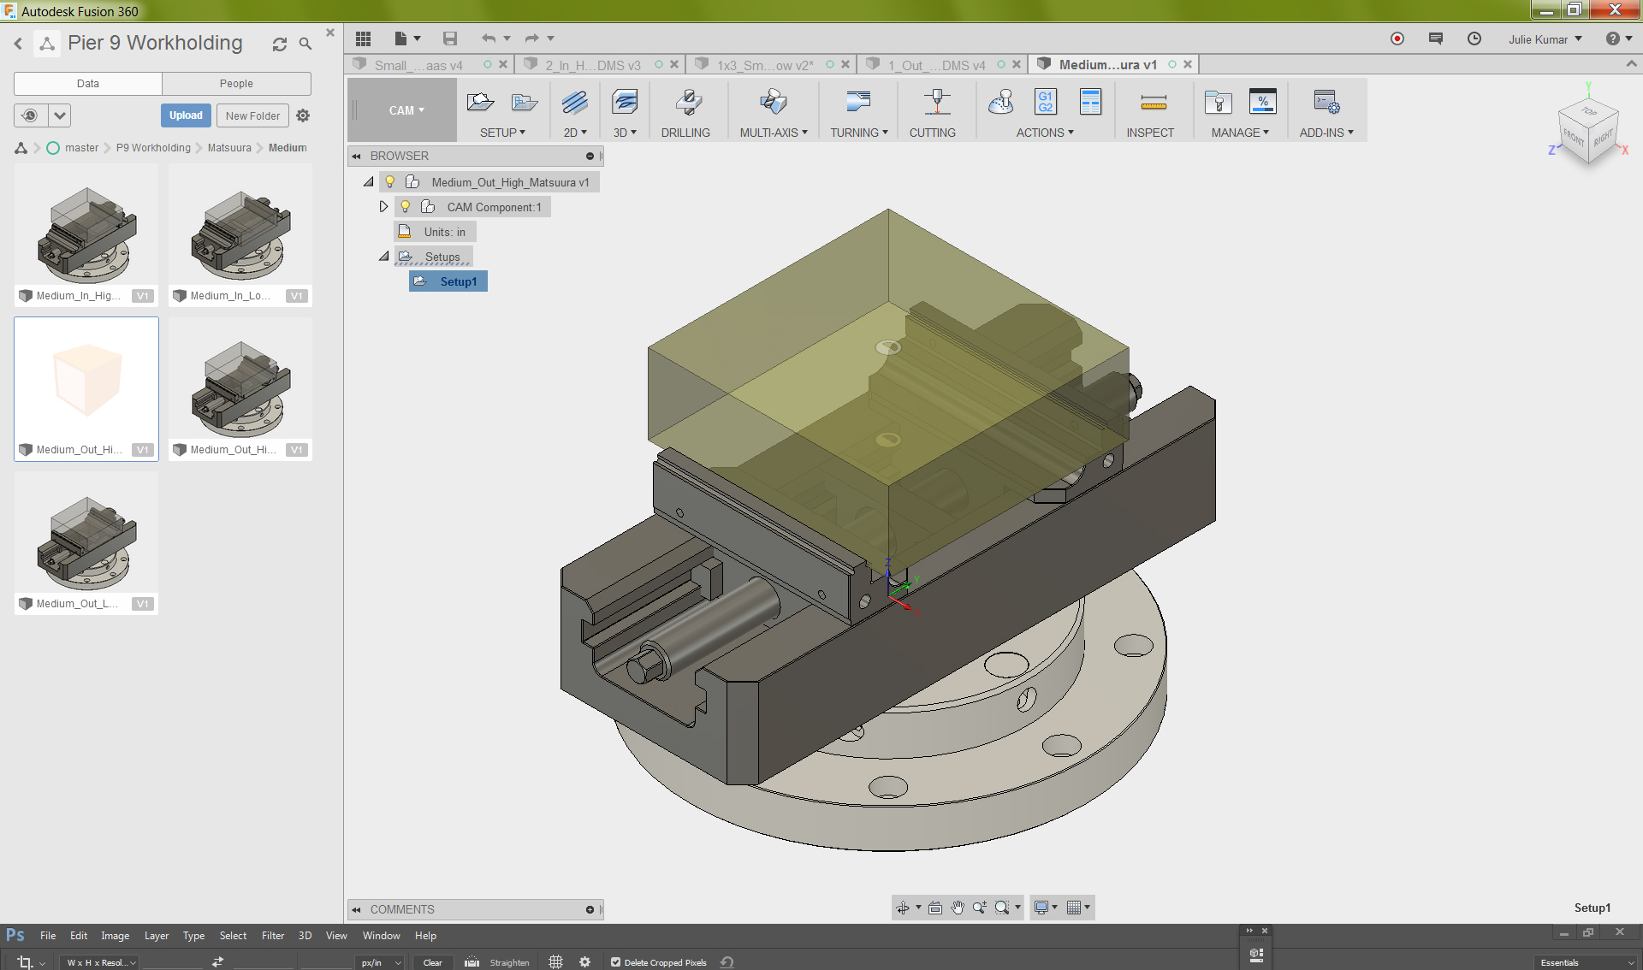This screenshot has width=1643, height=970.
Task: Select the Pan hand tool
Action: click(x=958, y=908)
